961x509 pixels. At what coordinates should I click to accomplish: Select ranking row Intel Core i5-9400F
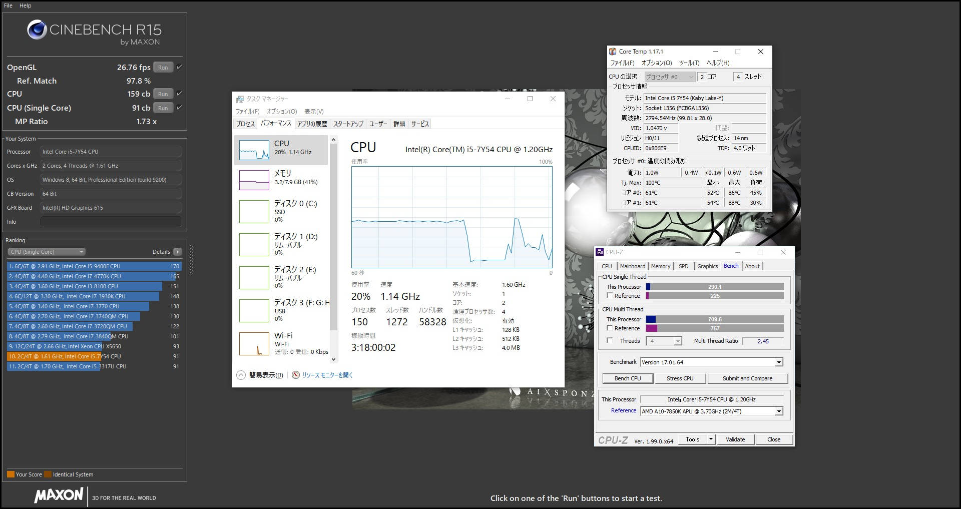94,266
